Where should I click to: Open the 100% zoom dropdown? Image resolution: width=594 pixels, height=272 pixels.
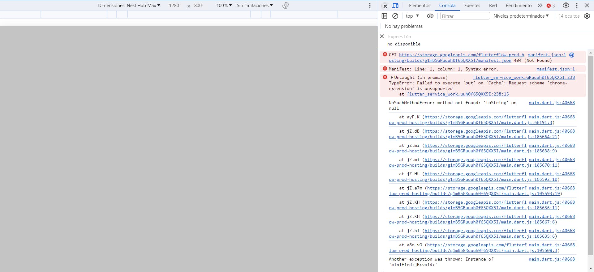(x=224, y=6)
